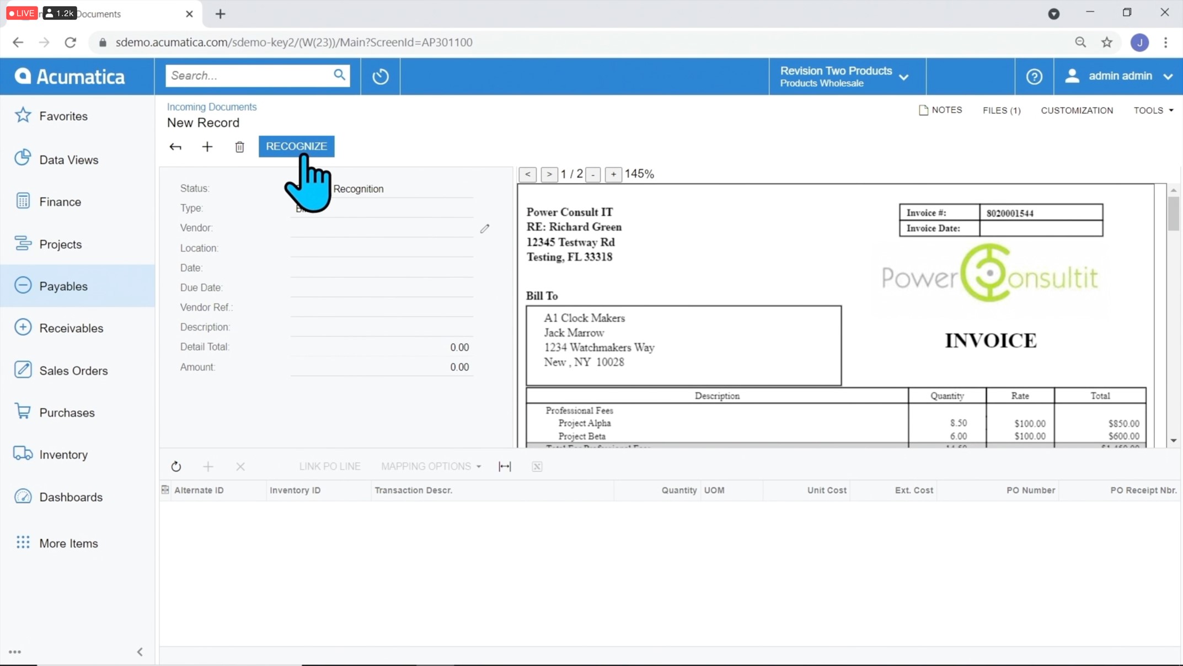
Task: Go to previous PDF page
Action: 528,174
